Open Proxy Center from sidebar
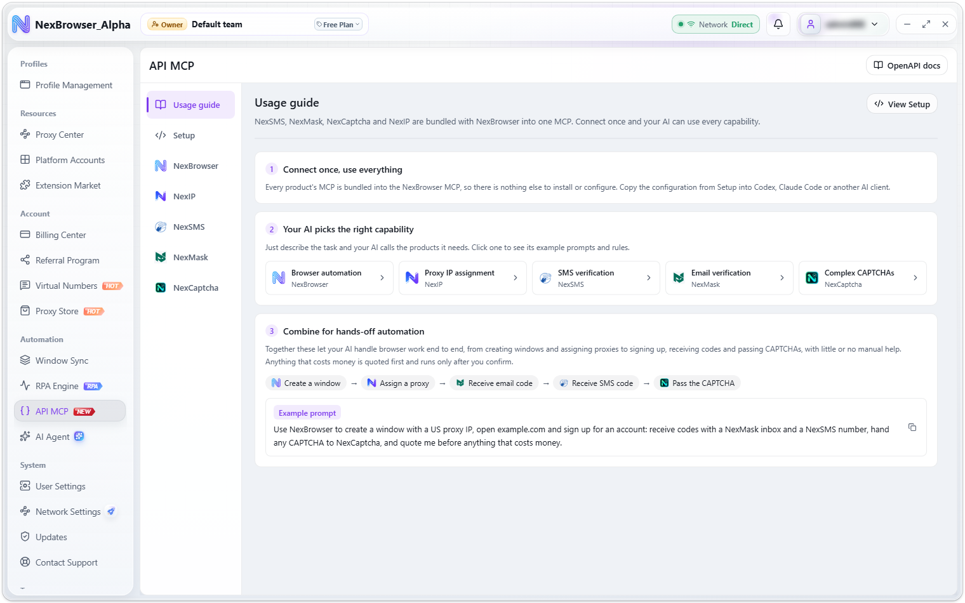The width and height of the screenshot is (965, 603). (x=70, y=135)
